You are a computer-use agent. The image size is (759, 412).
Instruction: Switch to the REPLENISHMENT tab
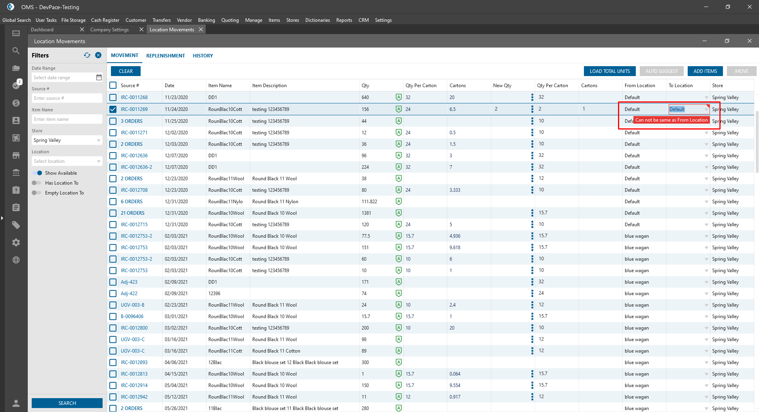point(165,56)
